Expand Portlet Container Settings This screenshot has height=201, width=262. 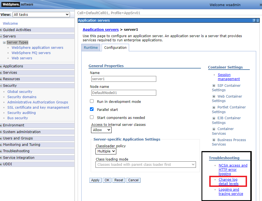click(x=214, y=107)
